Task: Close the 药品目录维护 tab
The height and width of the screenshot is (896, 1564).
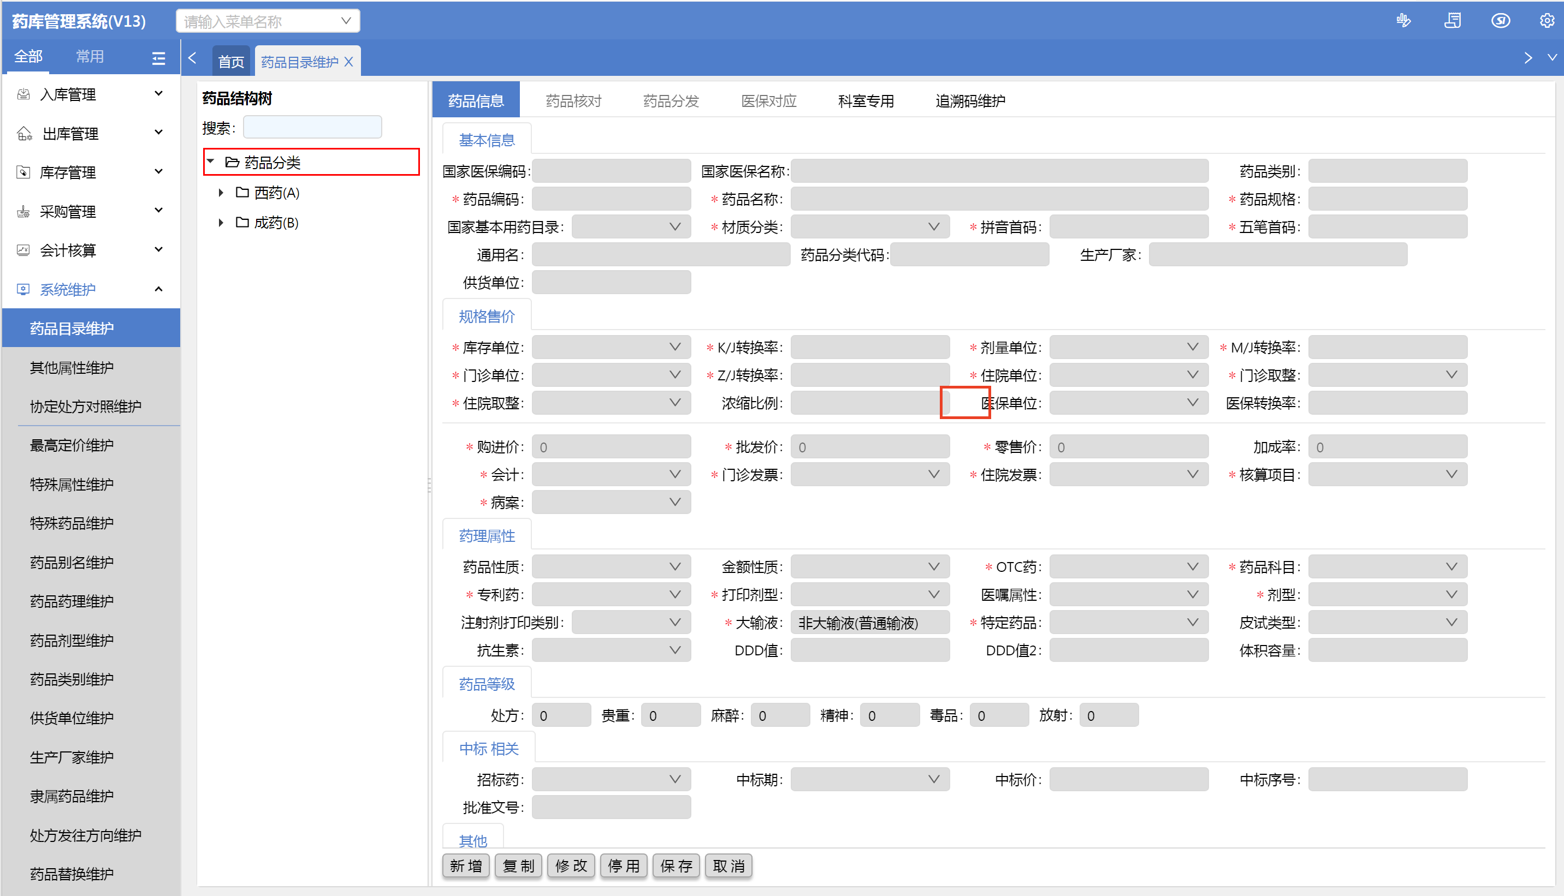Action: coord(348,62)
